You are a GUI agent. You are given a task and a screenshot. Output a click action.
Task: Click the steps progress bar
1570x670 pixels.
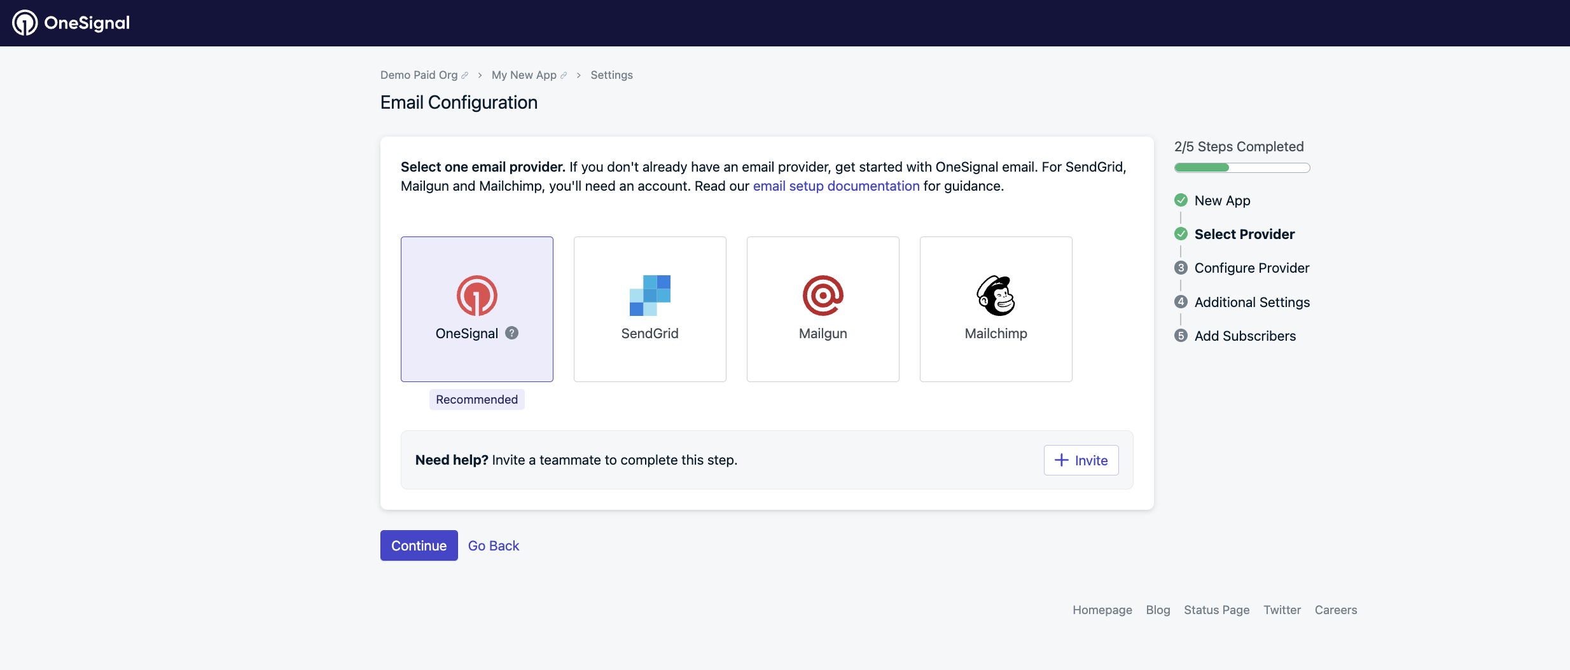click(x=1242, y=168)
